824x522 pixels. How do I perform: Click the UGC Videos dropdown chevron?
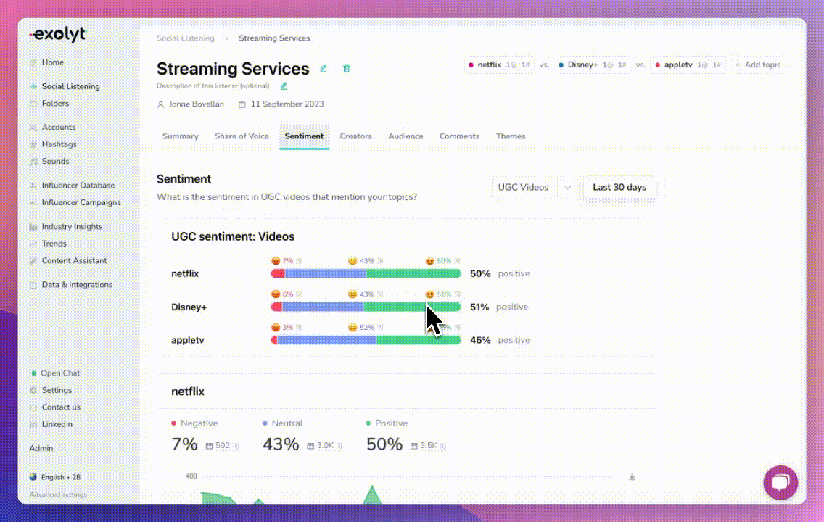point(567,188)
